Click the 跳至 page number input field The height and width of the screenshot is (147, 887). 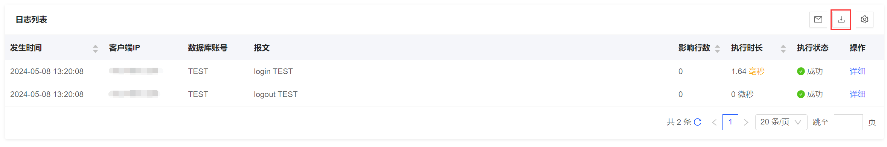pyautogui.click(x=848, y=122)
